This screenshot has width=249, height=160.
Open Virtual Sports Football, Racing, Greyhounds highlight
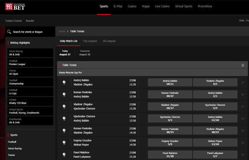[30, 111]
